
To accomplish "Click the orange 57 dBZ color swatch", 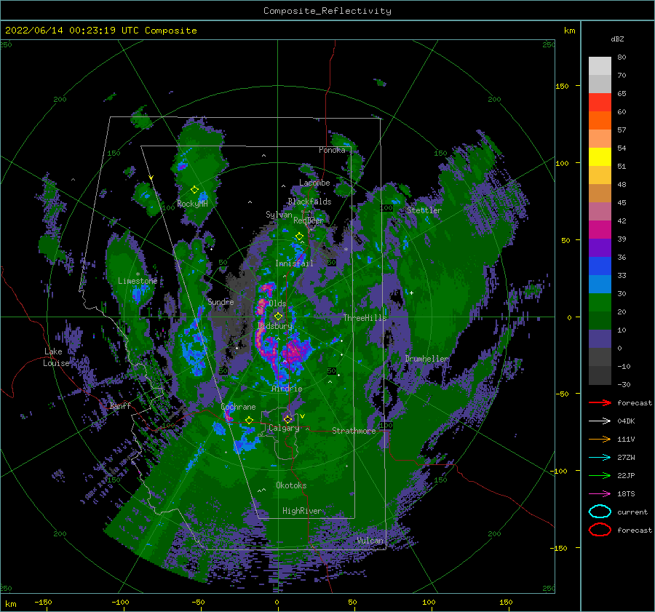I will (600, 121).
